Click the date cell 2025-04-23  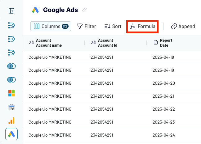click(x=164, y=122)
